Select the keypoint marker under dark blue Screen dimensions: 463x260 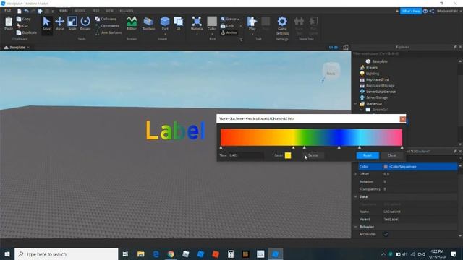(339, 147)
